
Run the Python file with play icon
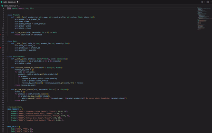point(202,2)
